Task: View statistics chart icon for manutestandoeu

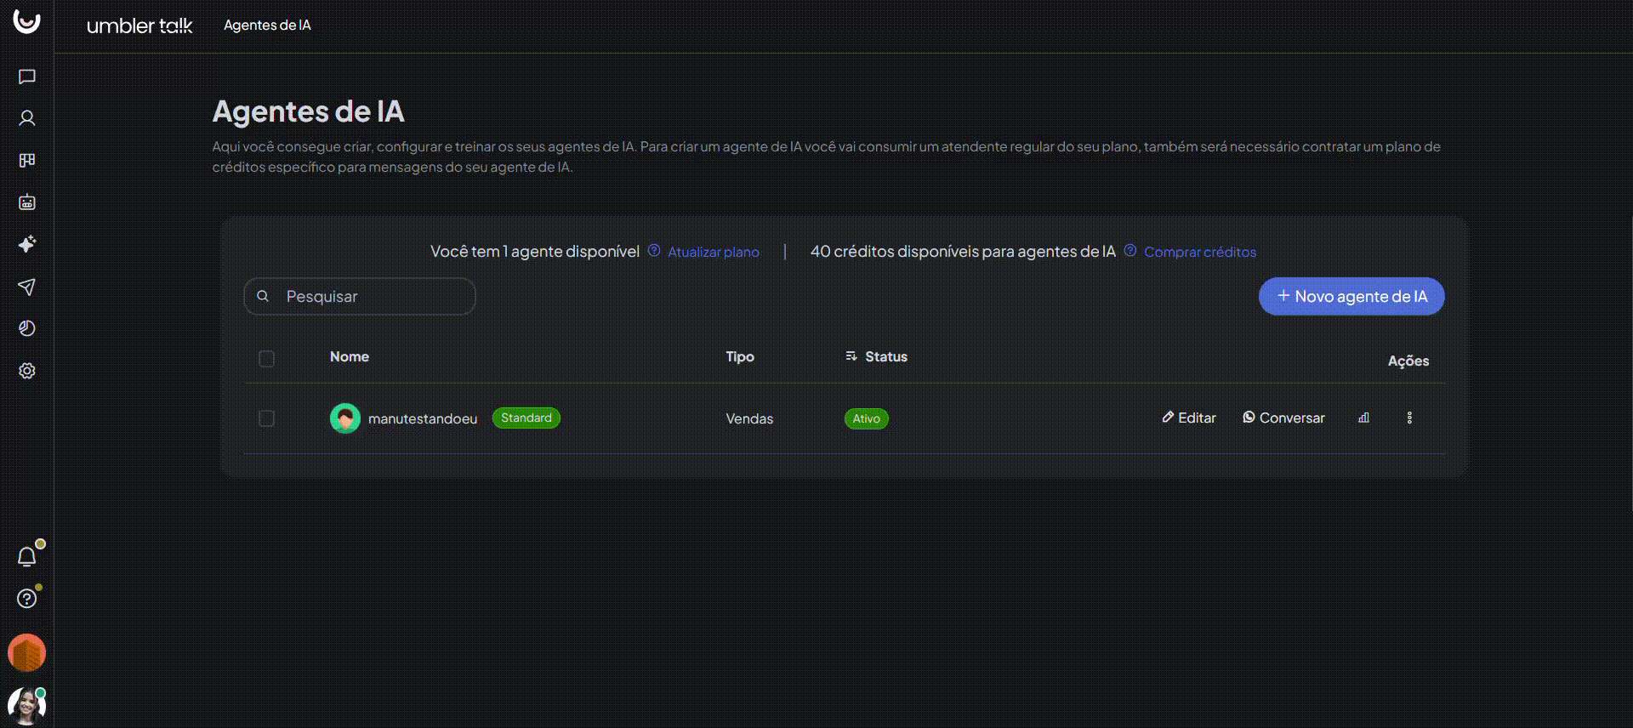Action: click(x=1363, y=418)
